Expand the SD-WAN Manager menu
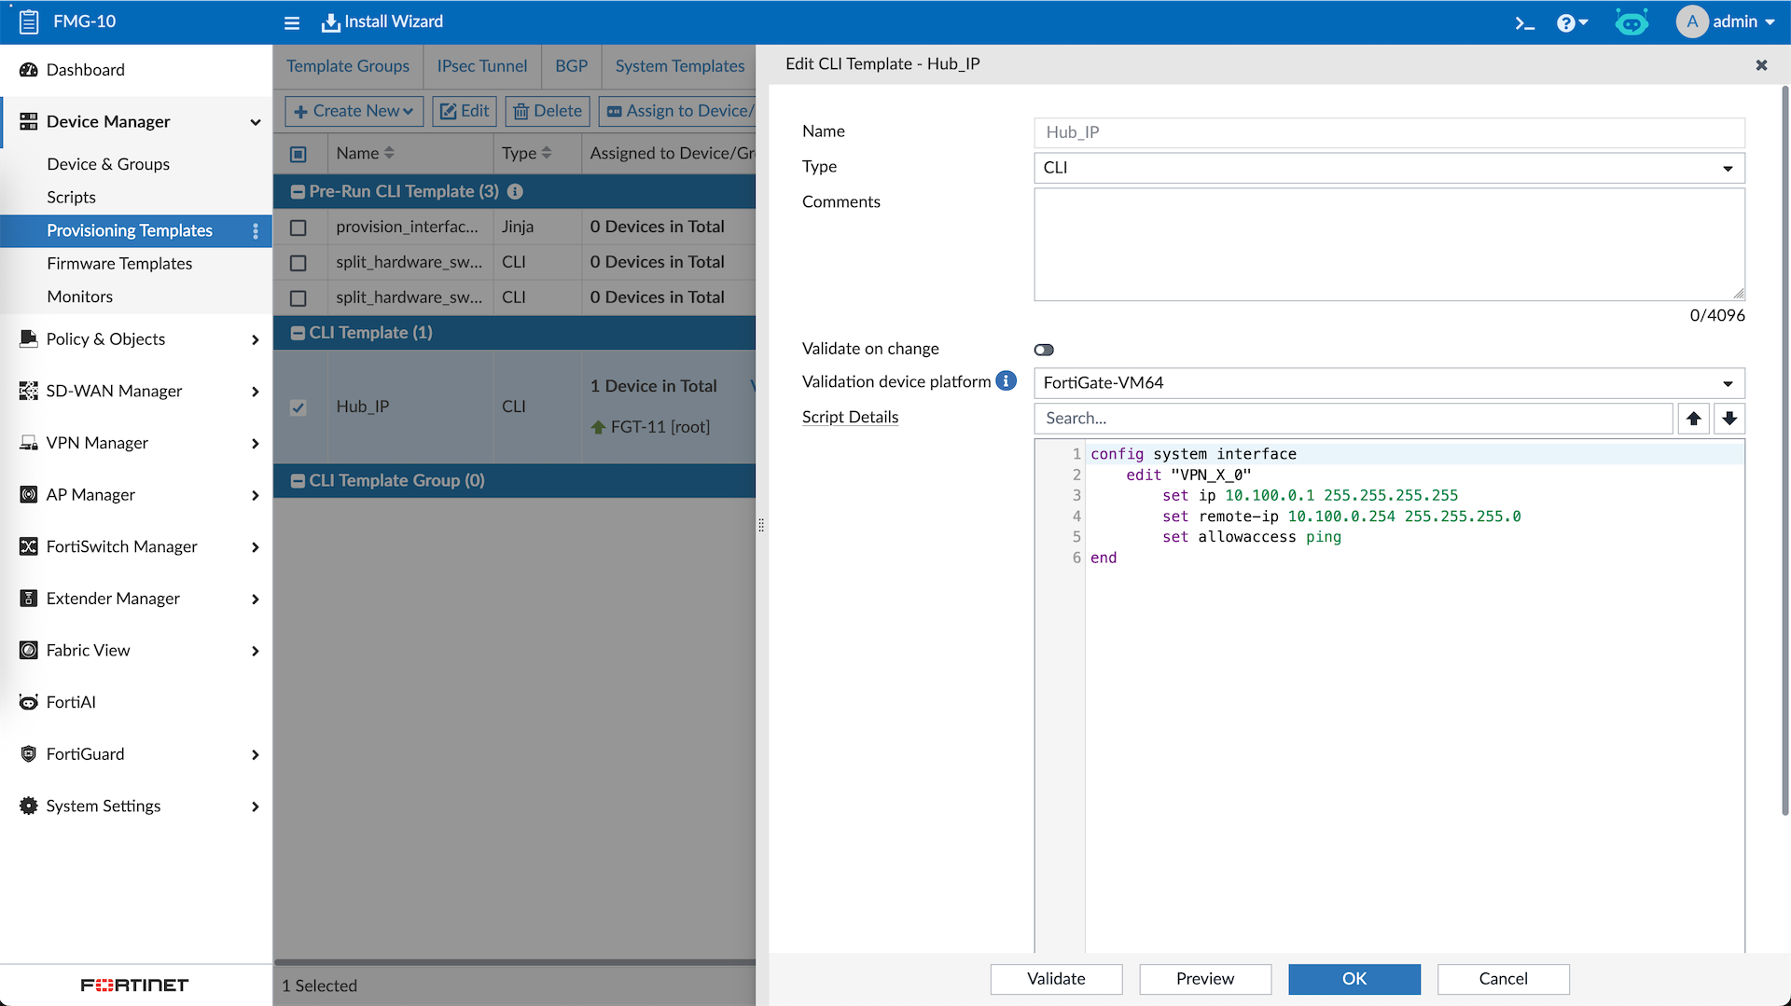This screenshot has width=1791, height=1006. point(136,391)
